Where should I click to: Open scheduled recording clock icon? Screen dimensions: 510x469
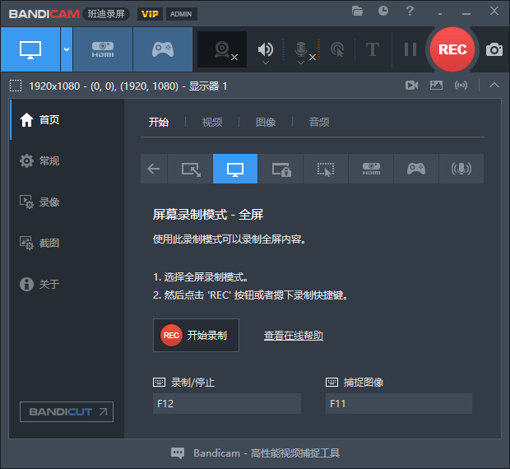coord(383,11)
